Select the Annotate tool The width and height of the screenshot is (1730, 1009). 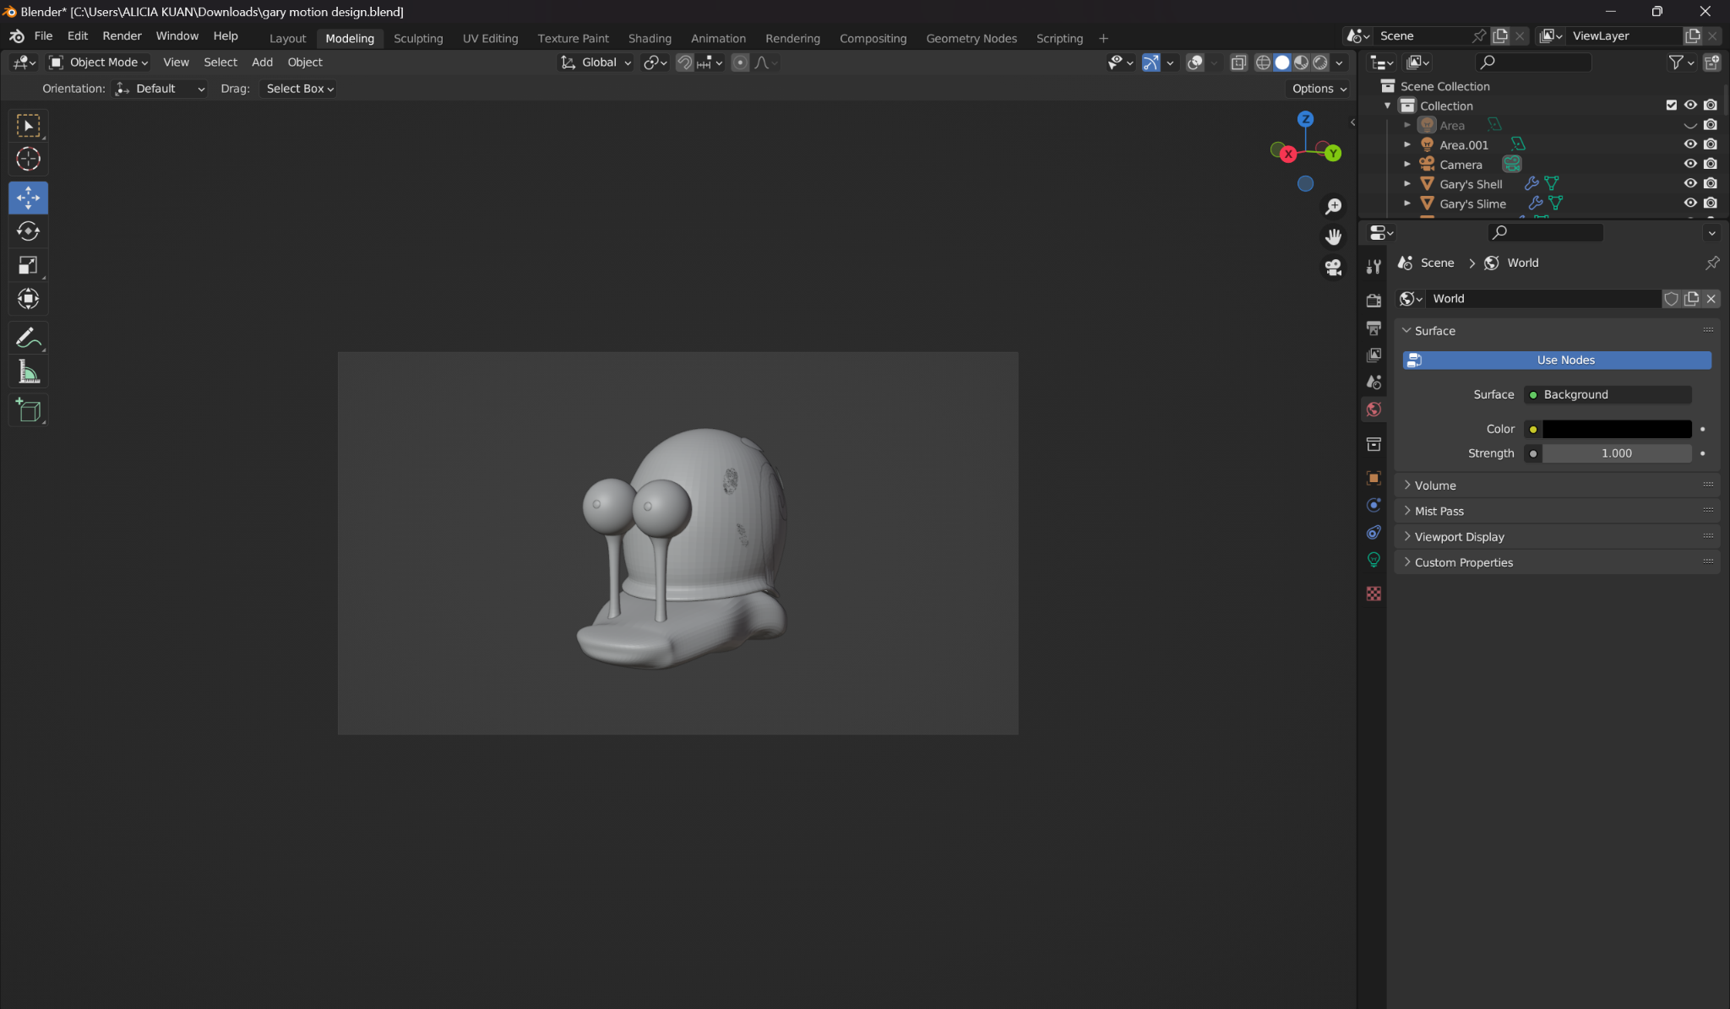(28, 339)
